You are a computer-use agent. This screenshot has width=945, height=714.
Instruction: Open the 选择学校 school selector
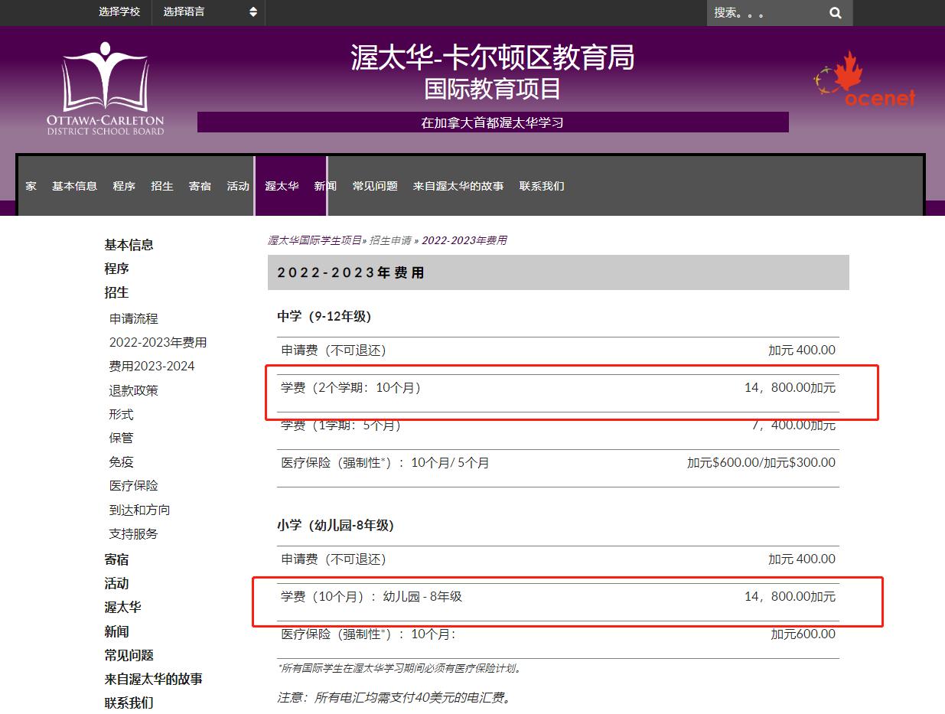[x=119, y=12]
